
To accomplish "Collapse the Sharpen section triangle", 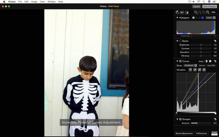I will [177, 119].
